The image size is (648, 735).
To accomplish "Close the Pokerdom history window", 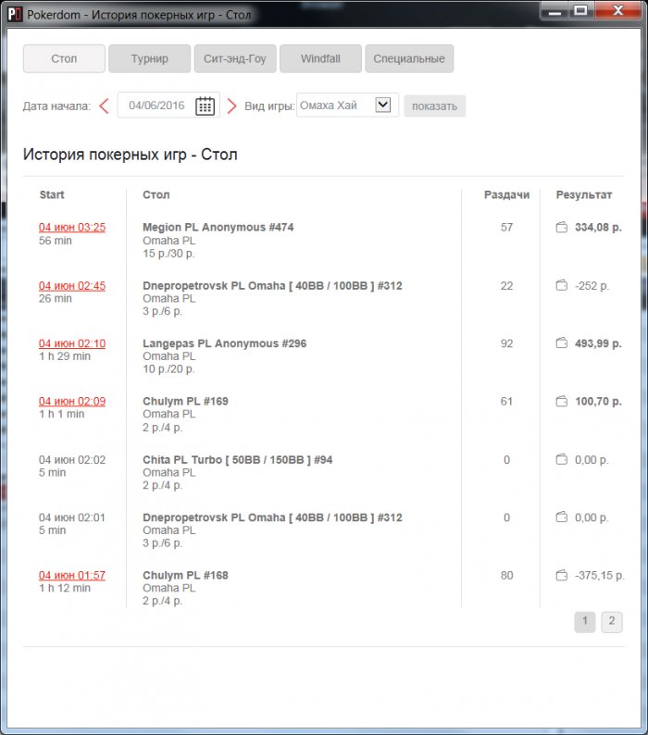I will [x=618, y=10].
